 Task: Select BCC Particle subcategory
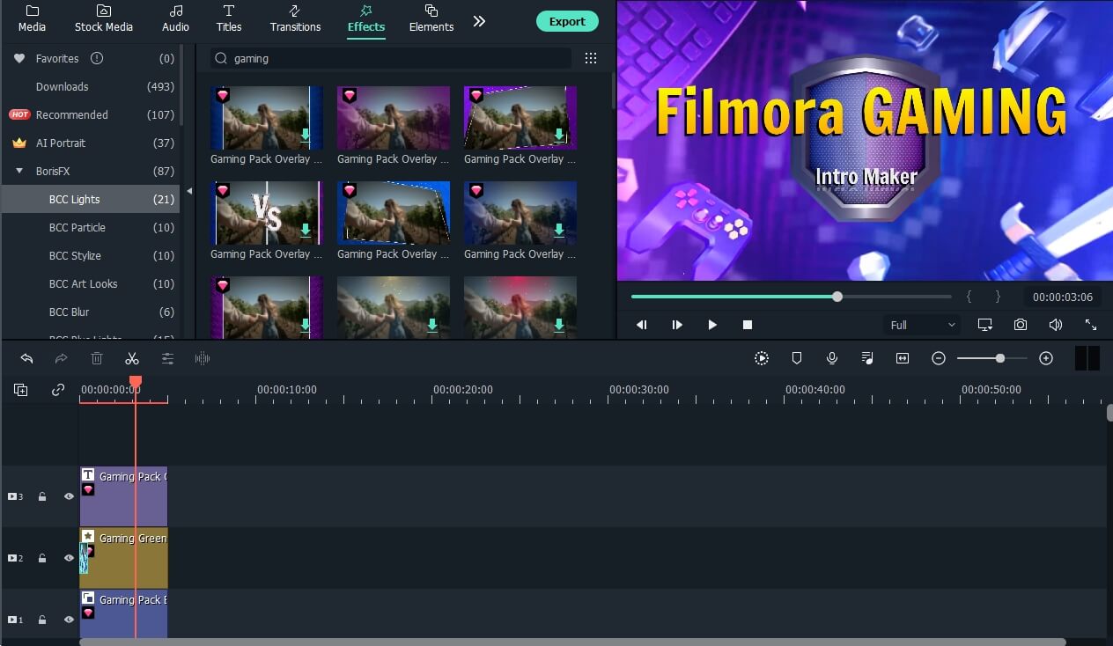coord(91,227)
